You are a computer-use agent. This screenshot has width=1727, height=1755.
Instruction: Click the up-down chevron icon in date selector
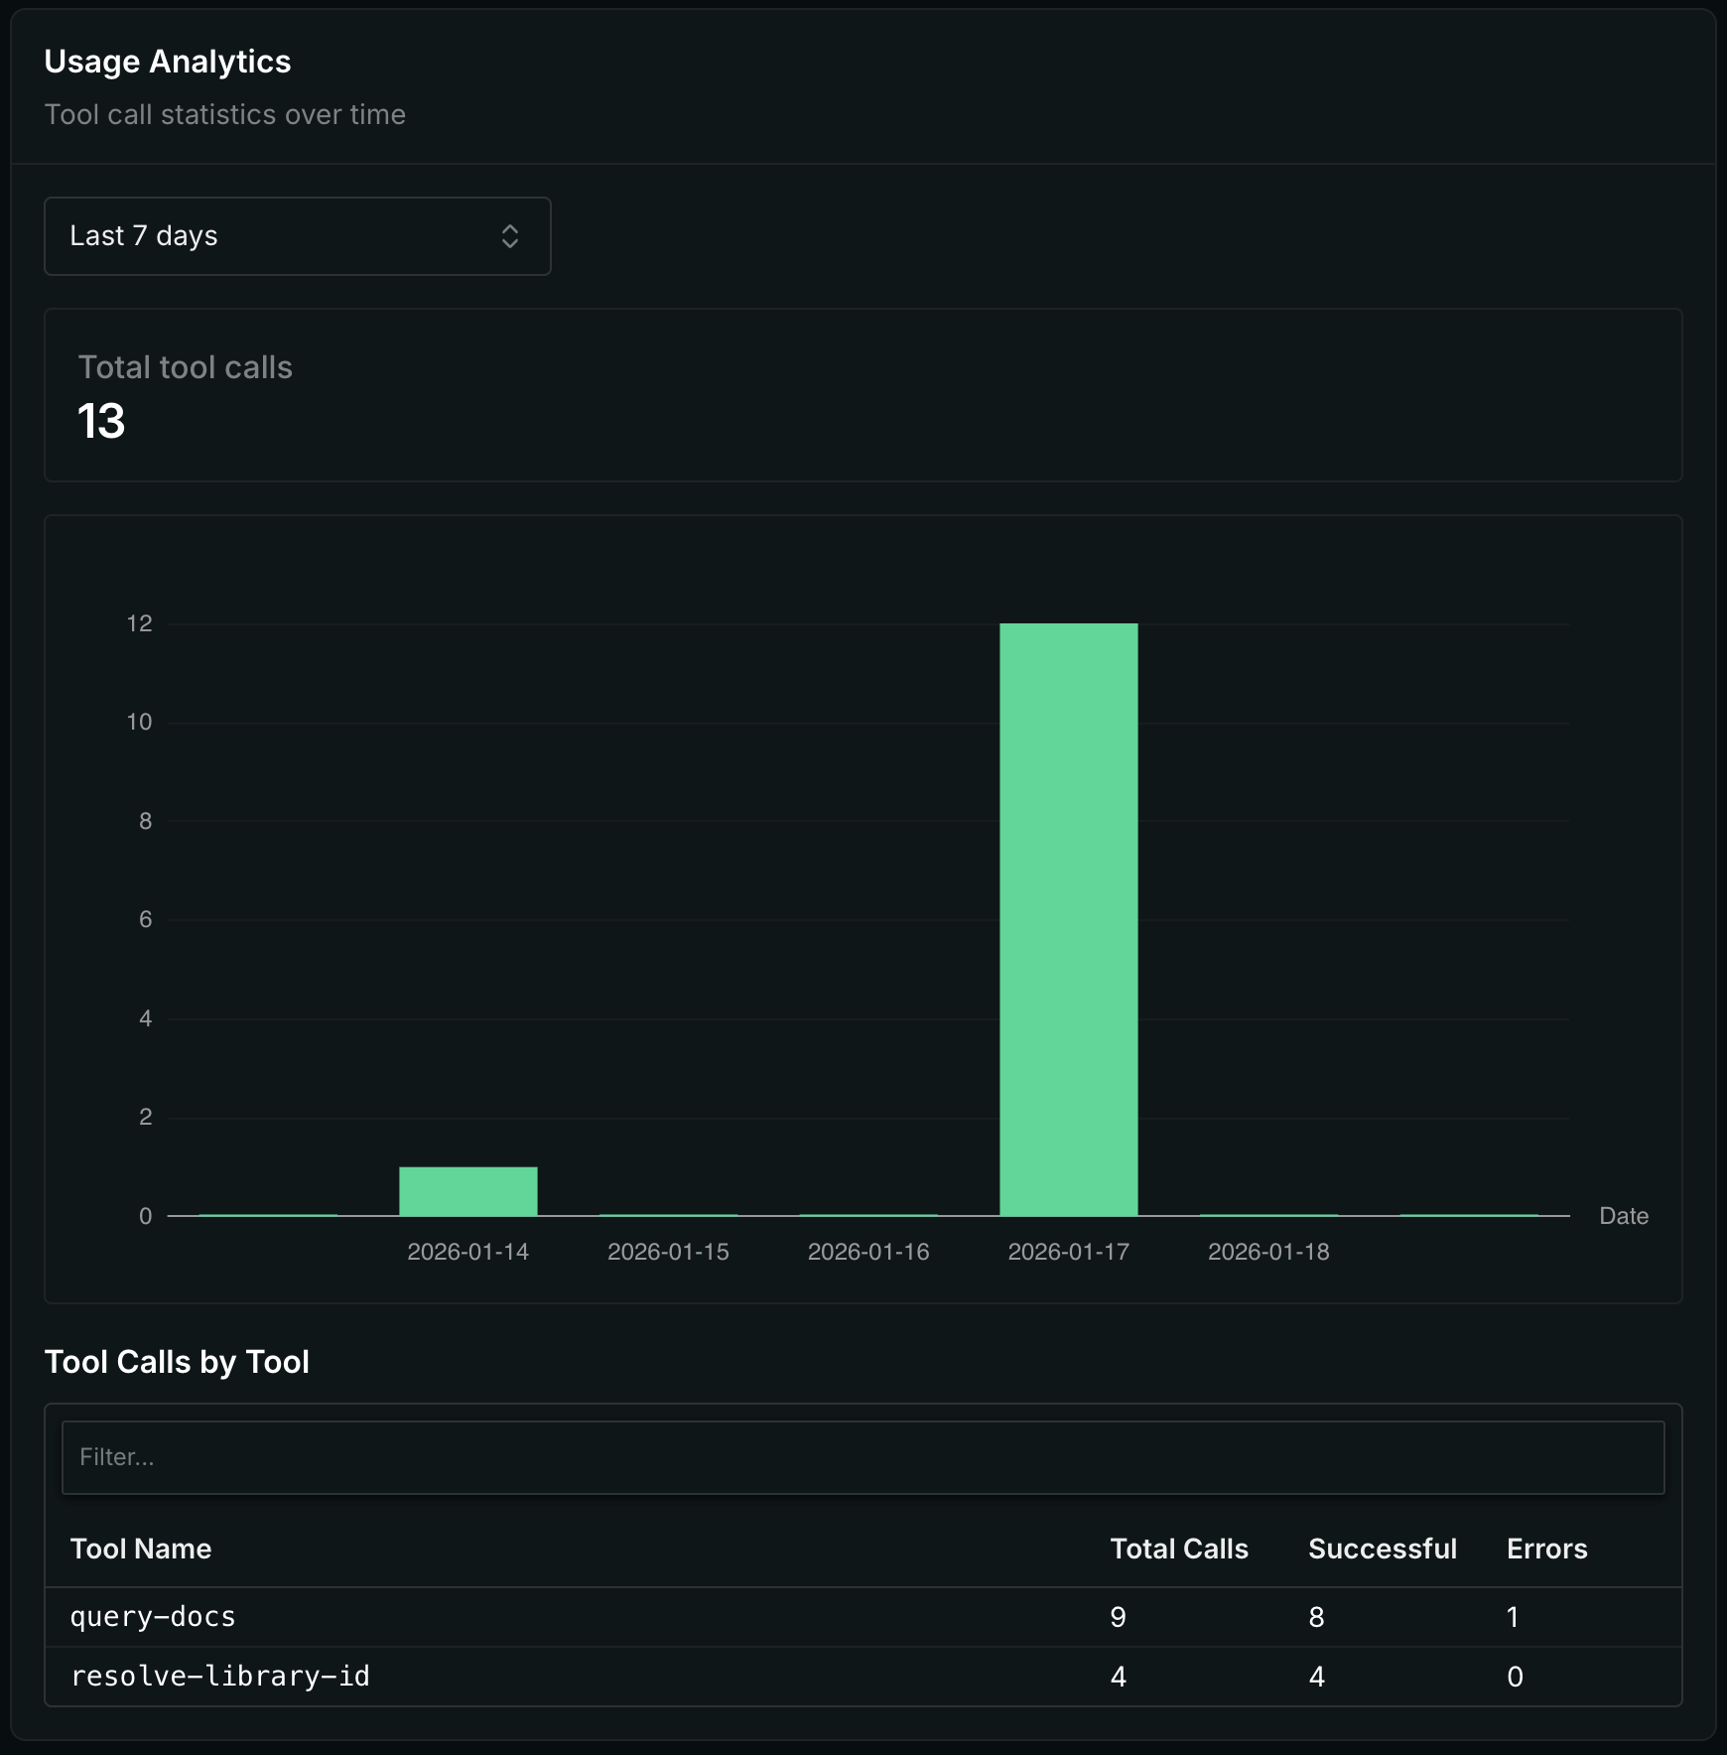point(510,236)
